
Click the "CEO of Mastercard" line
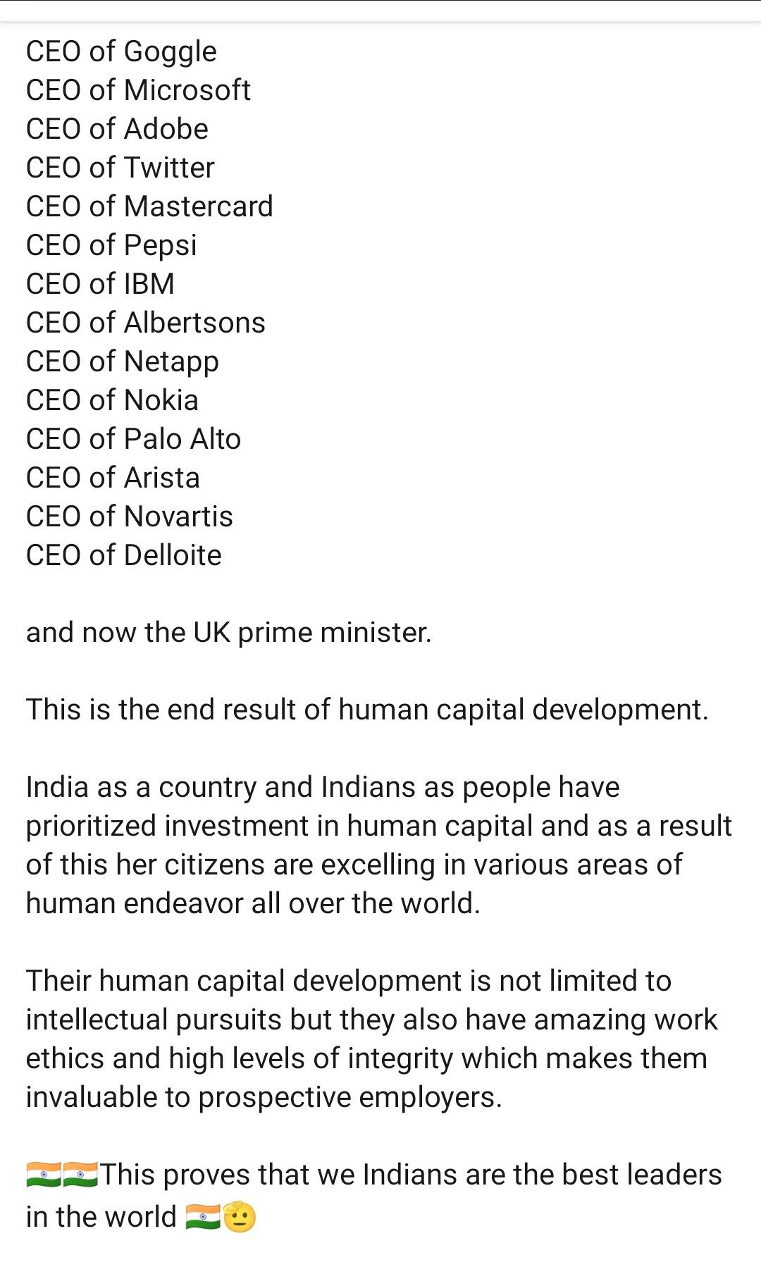coord(149,206)
